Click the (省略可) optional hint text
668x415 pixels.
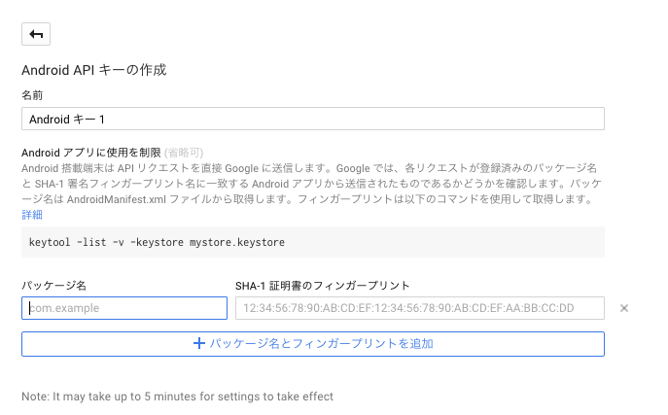pyautogui.click(x=184, y=153)
